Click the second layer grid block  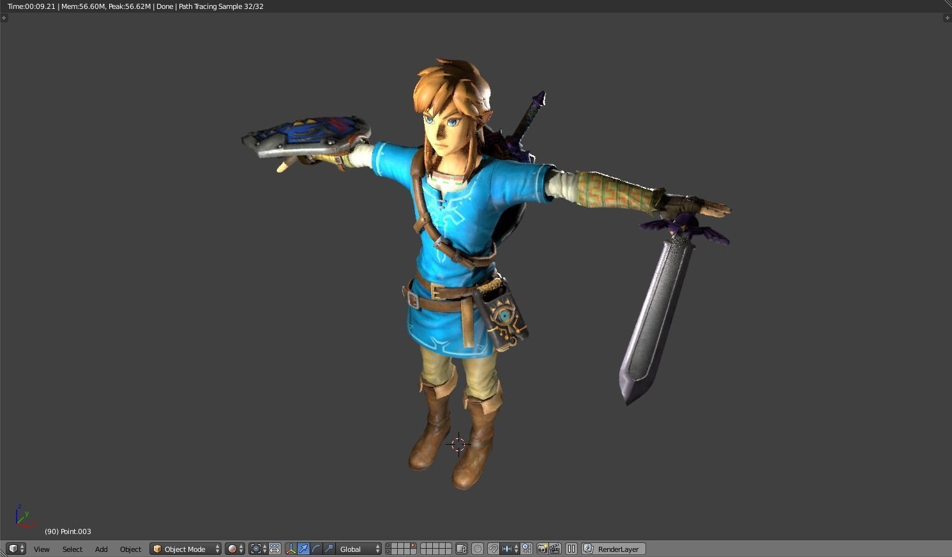(436, 549)
